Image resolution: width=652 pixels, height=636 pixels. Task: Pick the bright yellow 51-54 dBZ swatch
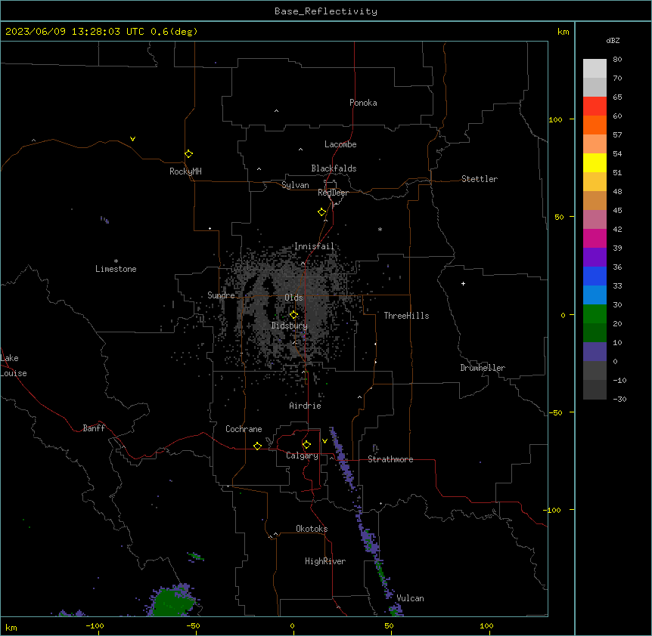coord(595,162)
